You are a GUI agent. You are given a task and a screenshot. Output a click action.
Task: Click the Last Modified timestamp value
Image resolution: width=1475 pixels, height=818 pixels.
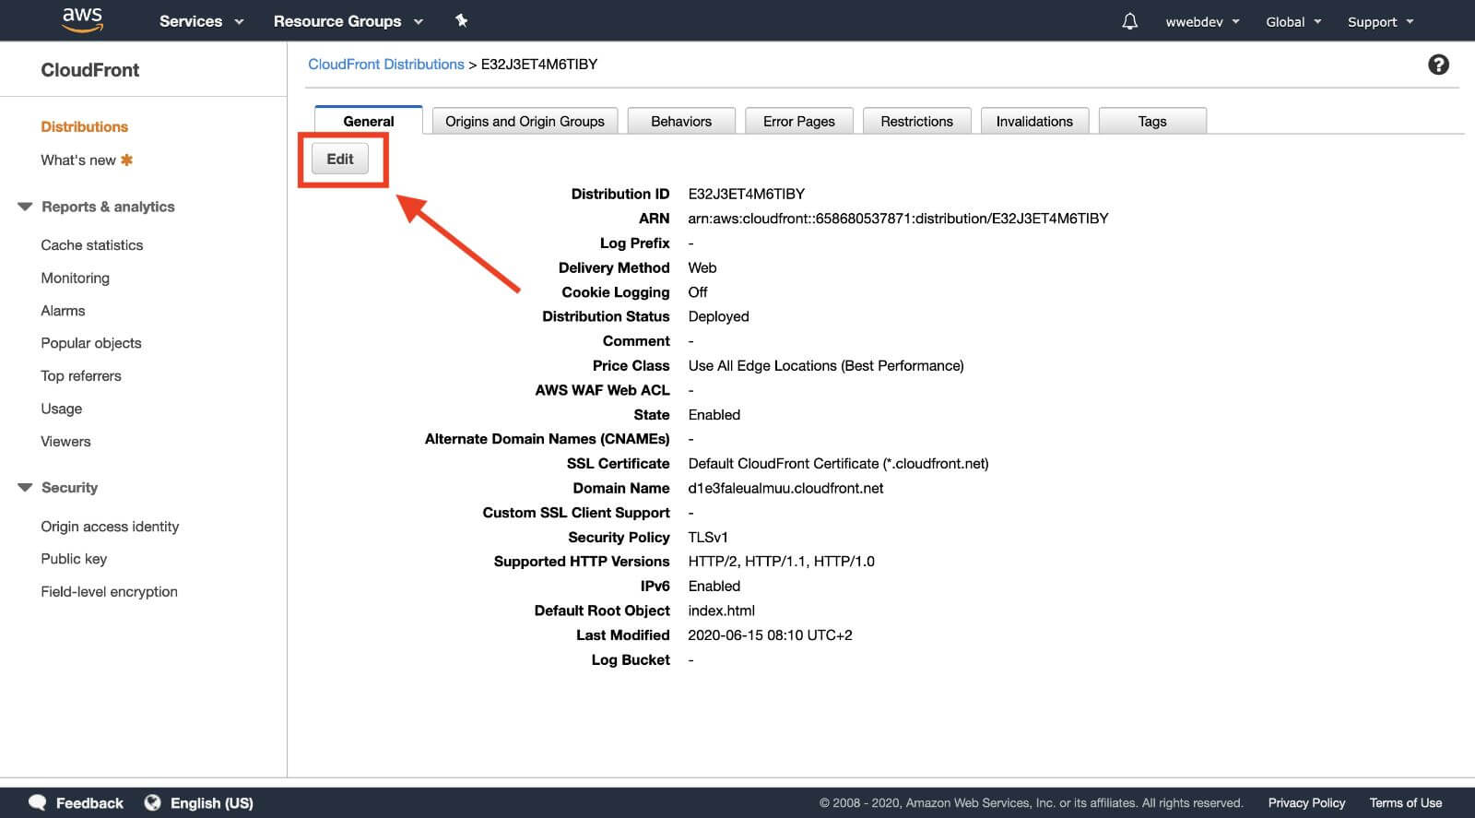coord(770,634)
